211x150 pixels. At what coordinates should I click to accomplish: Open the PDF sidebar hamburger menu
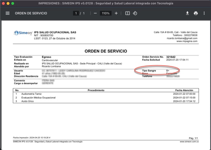[x=8, y=13]
